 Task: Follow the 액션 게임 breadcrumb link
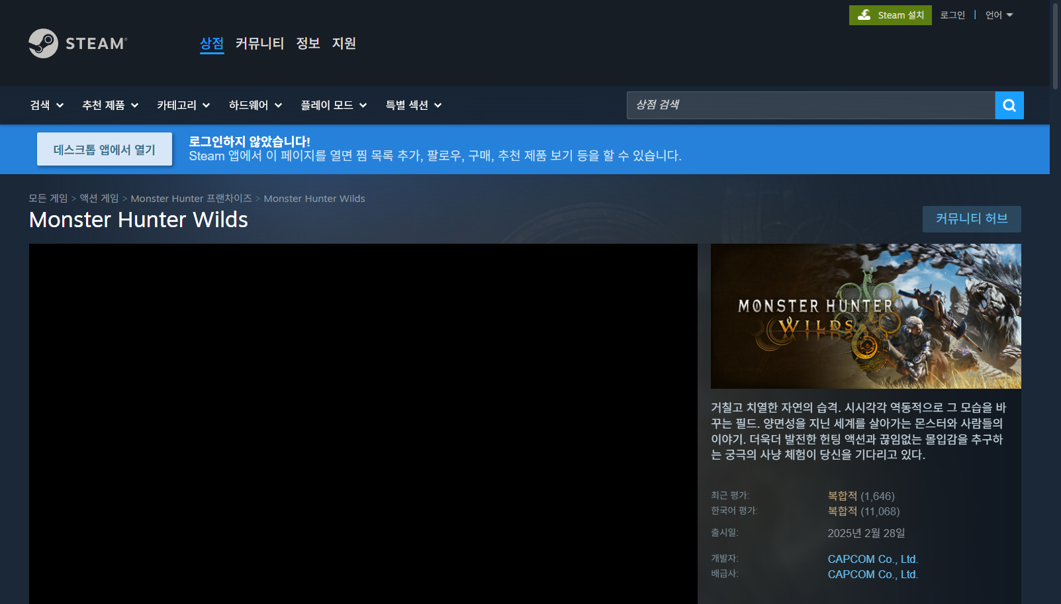pos(99,199)
